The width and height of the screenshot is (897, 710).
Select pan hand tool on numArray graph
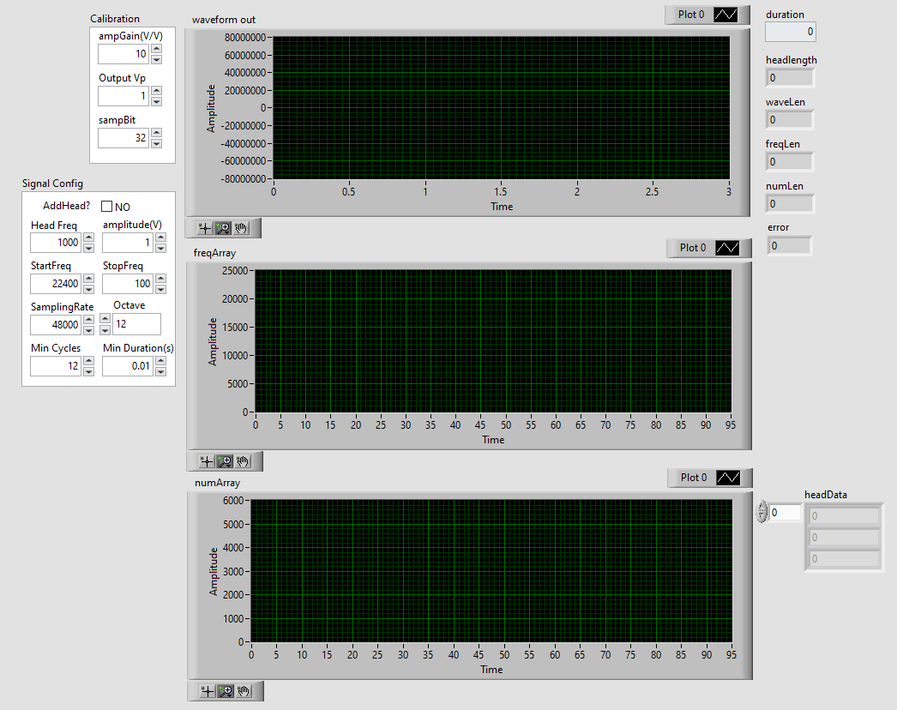(x=244, y=691)
